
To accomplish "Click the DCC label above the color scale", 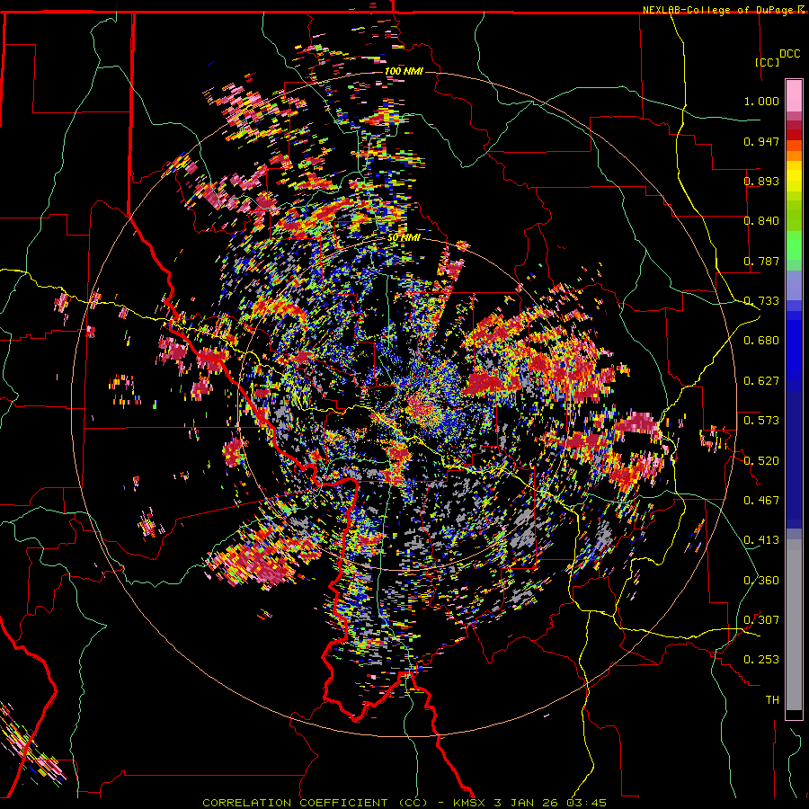I will (789, 54).
